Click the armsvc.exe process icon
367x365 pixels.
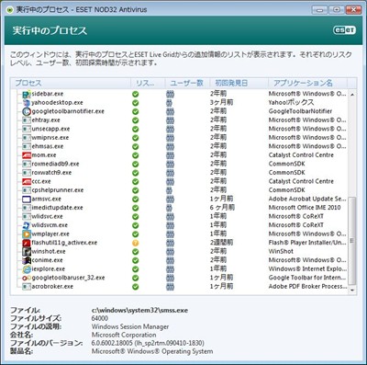(x=27, y=199)
